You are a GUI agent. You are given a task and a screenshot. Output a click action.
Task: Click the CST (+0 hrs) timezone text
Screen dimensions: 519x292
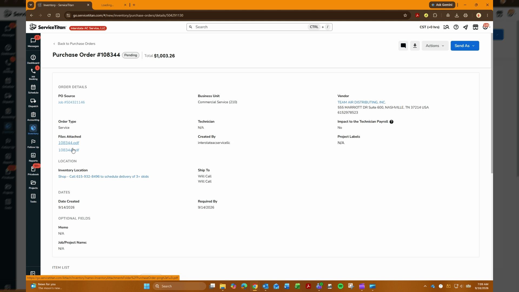tap(429, 27)
